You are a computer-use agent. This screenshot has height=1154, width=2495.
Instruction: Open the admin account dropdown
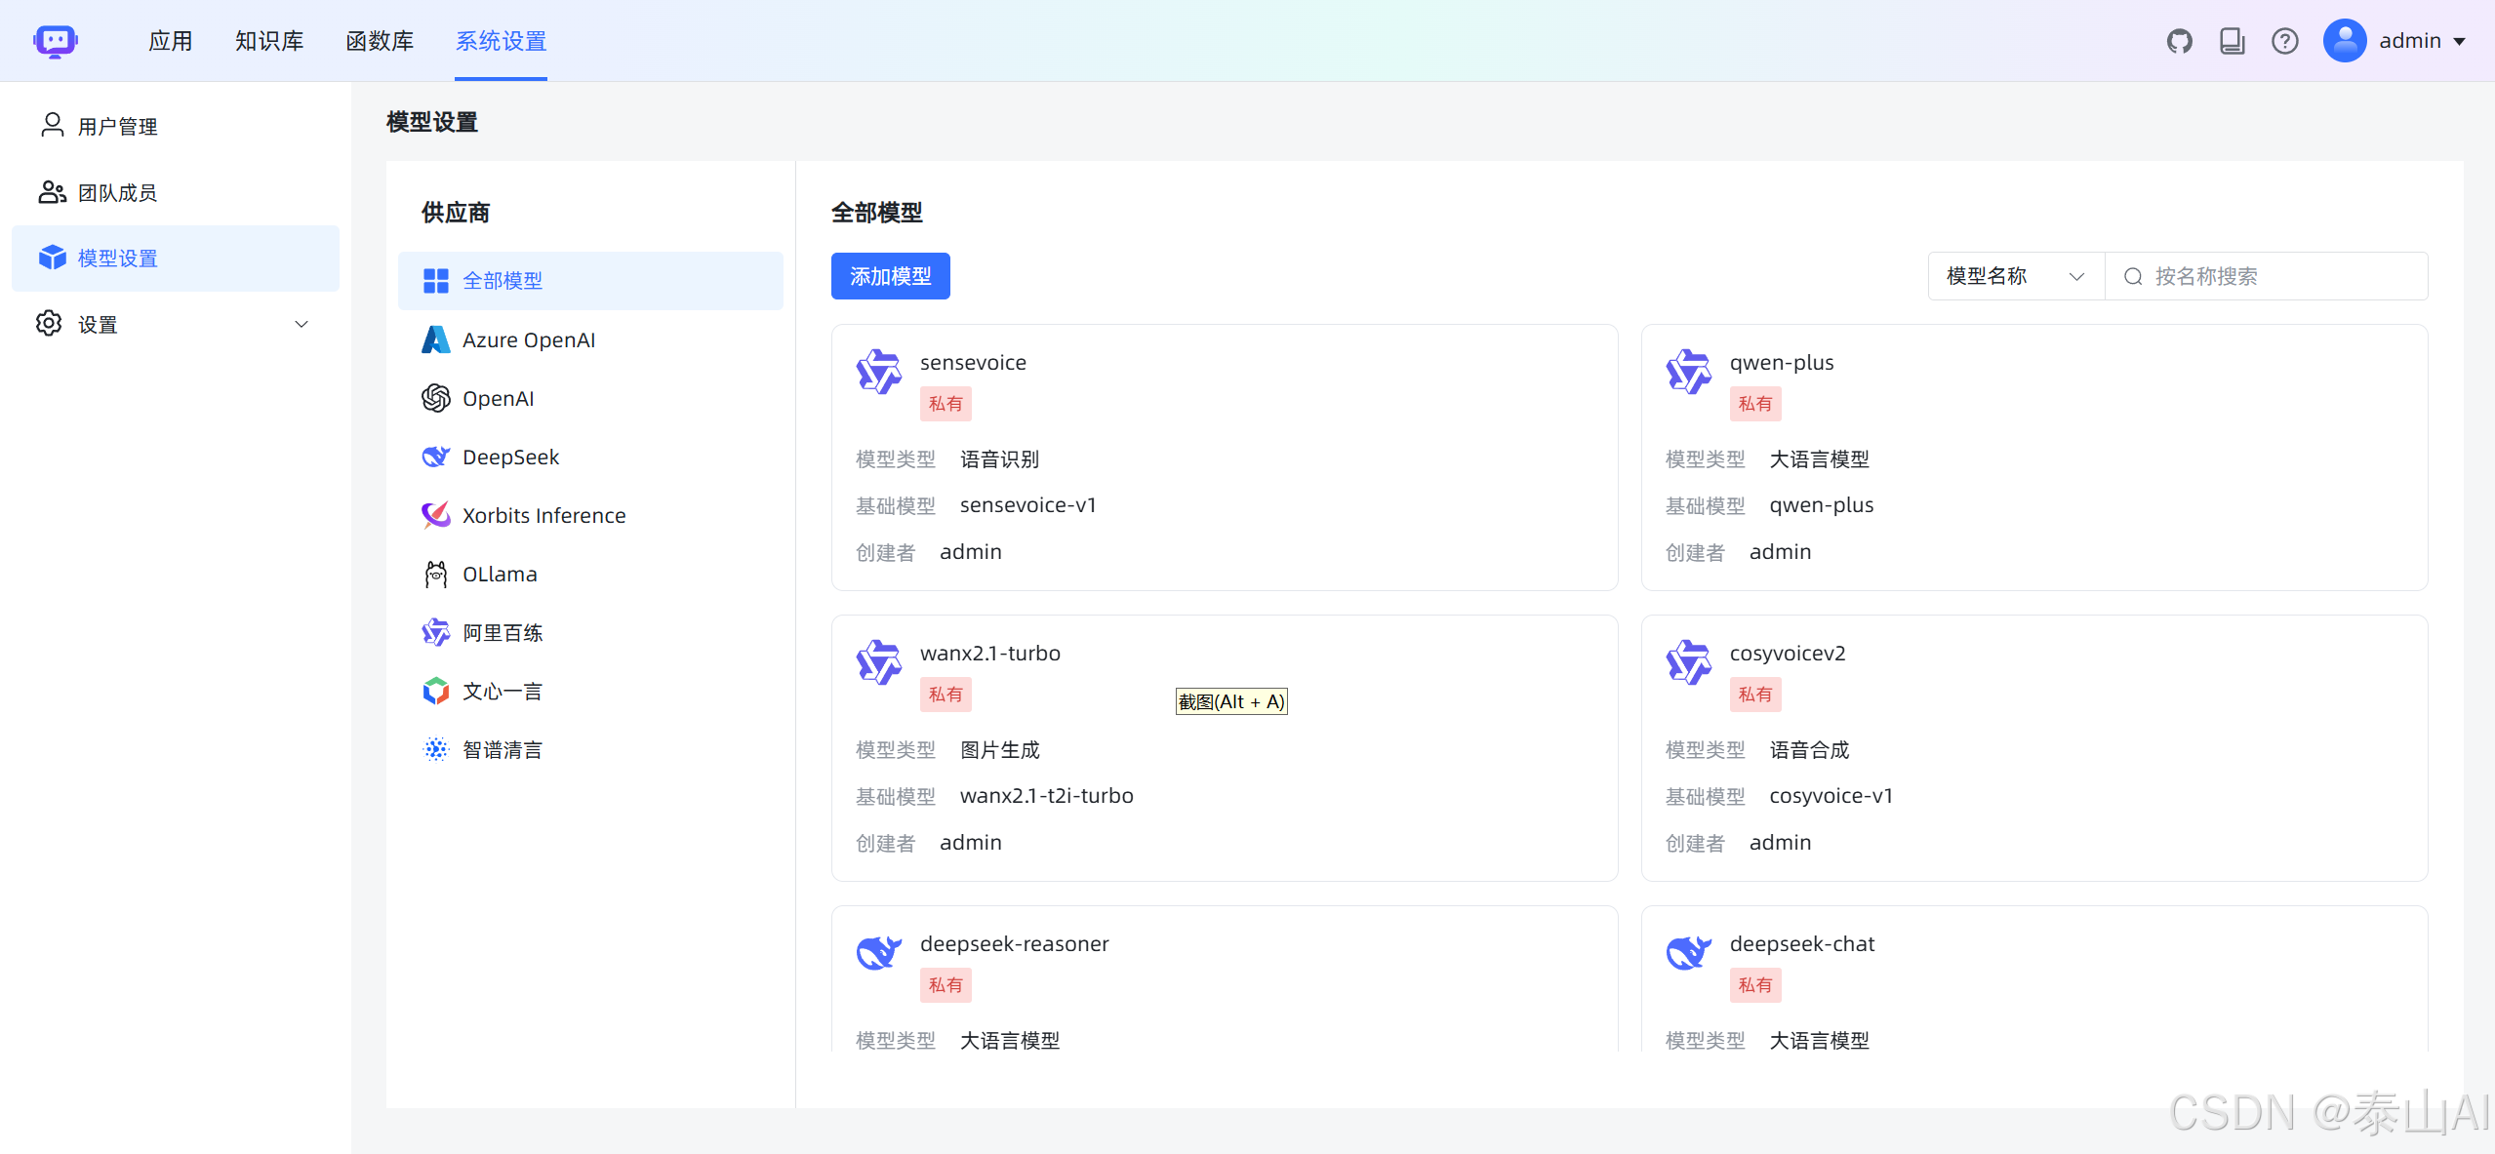click(x=2410, y=40)
